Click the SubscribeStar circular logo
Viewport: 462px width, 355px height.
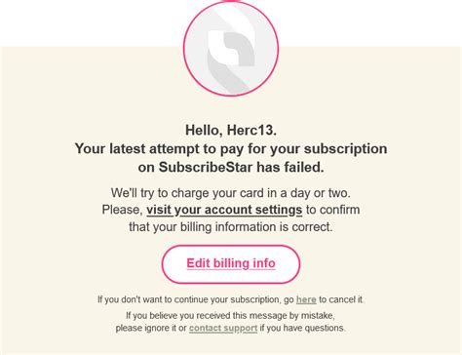(x=231, y=49)
